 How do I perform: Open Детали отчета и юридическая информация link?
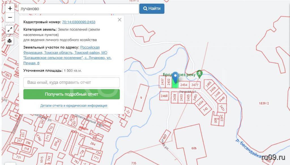pos(74,106)
